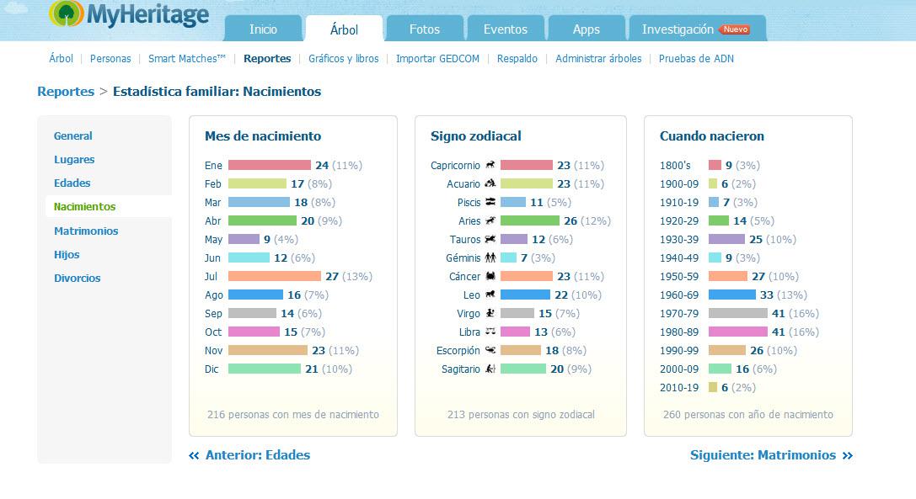Select Matrimonios in the sidebar

(86, 231)
